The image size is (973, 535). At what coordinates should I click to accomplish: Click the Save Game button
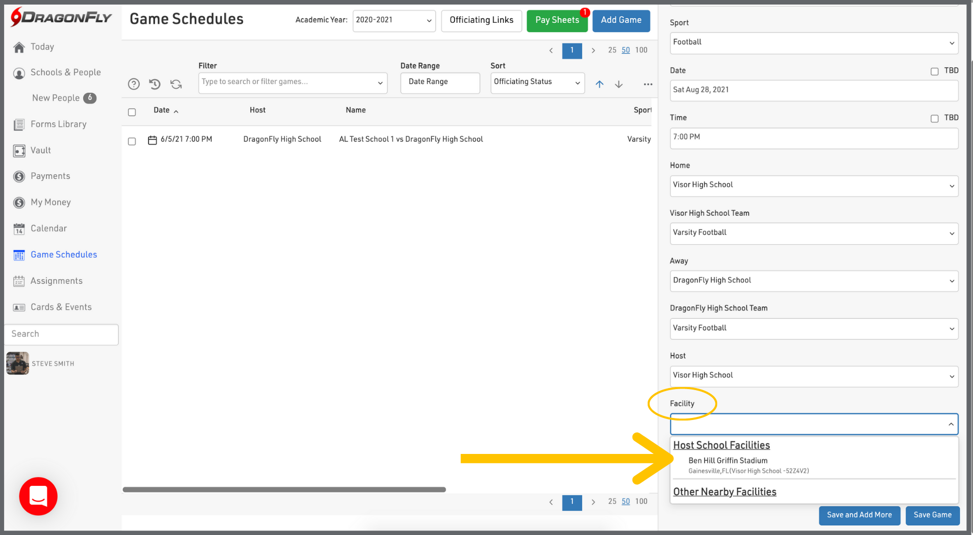pyautogui.click(x=932, y=515)
